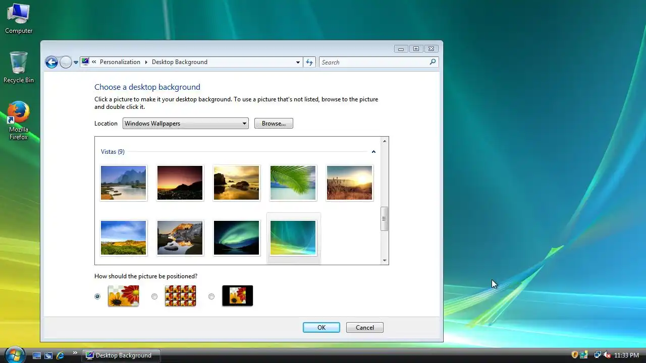Open the address bar history dropdown

[x=298, y=63]
